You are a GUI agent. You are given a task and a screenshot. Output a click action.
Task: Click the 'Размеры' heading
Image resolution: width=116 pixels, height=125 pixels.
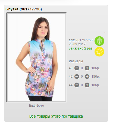coord(76,61)
